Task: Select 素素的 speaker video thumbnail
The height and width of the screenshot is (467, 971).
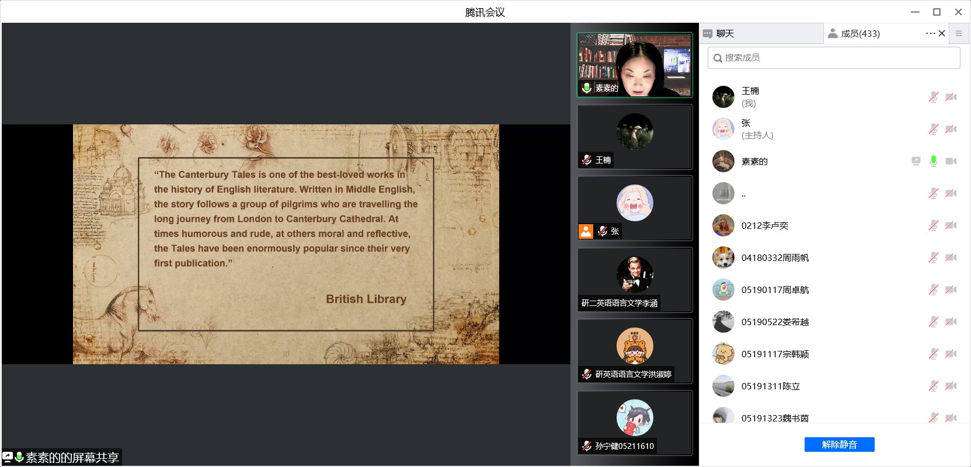Action: click(x=635, y=65)
